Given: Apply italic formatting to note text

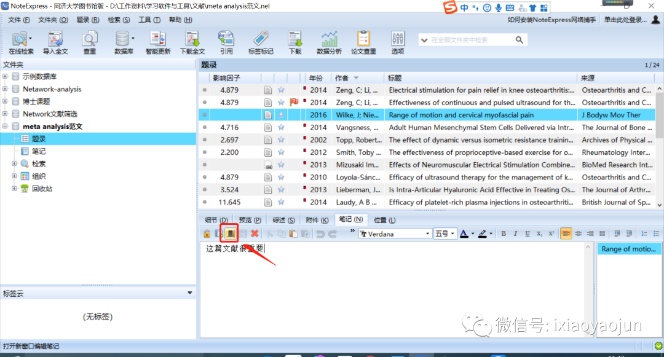Looking at the screenshot, I should click(515, 233).
